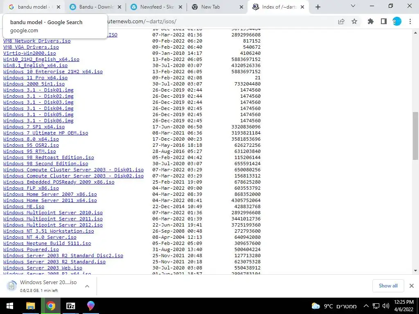
Task: Close the Index of ~dartz tab
Action: tap(302, 7)
